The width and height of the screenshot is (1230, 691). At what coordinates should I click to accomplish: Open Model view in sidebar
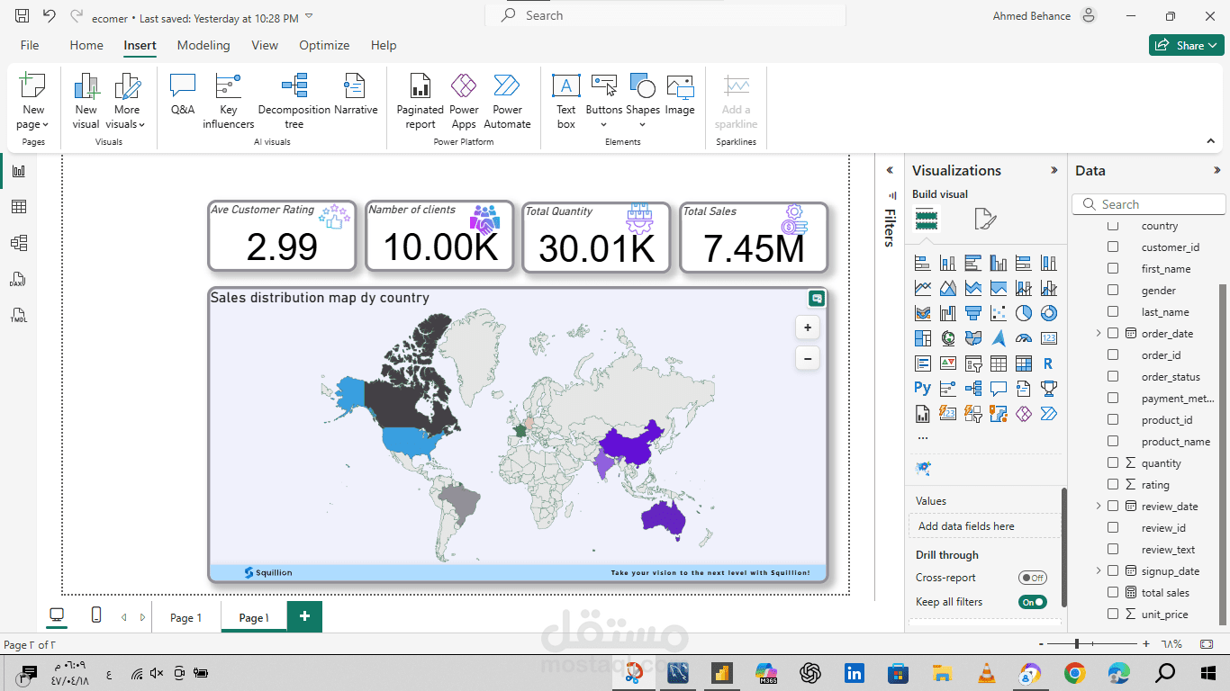click(19, 243)
